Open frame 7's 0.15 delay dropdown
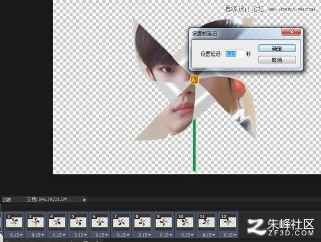The height and width of the screenshot is (242, 321). pos(123,235)
